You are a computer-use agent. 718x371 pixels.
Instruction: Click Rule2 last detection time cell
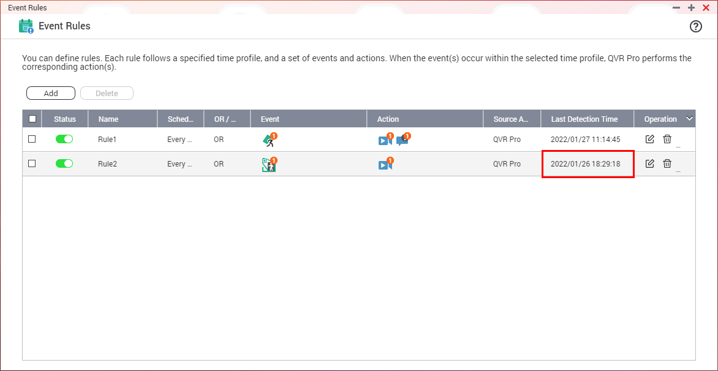click(x=586, y=164)
